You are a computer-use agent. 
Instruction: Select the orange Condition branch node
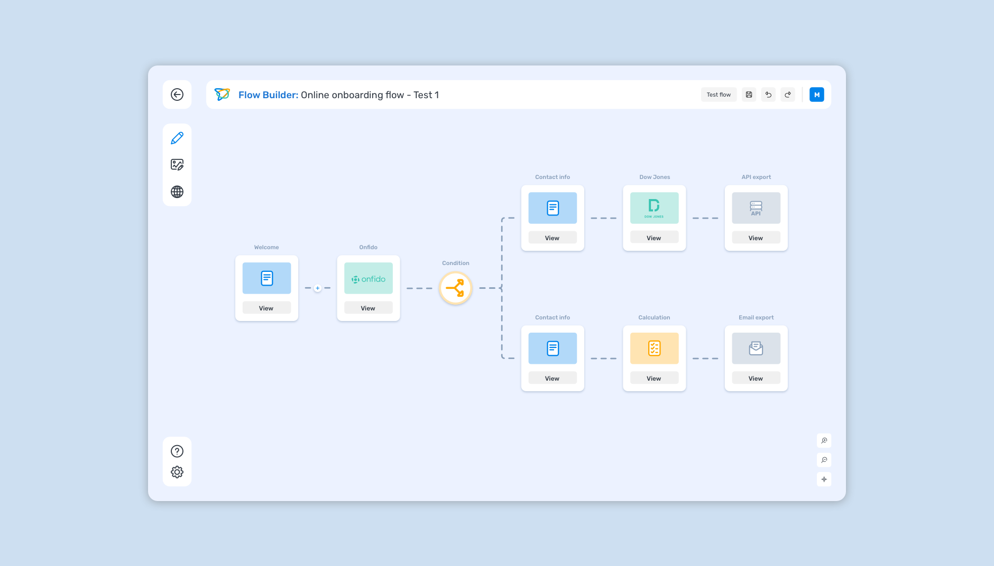[x=455, y=288]
